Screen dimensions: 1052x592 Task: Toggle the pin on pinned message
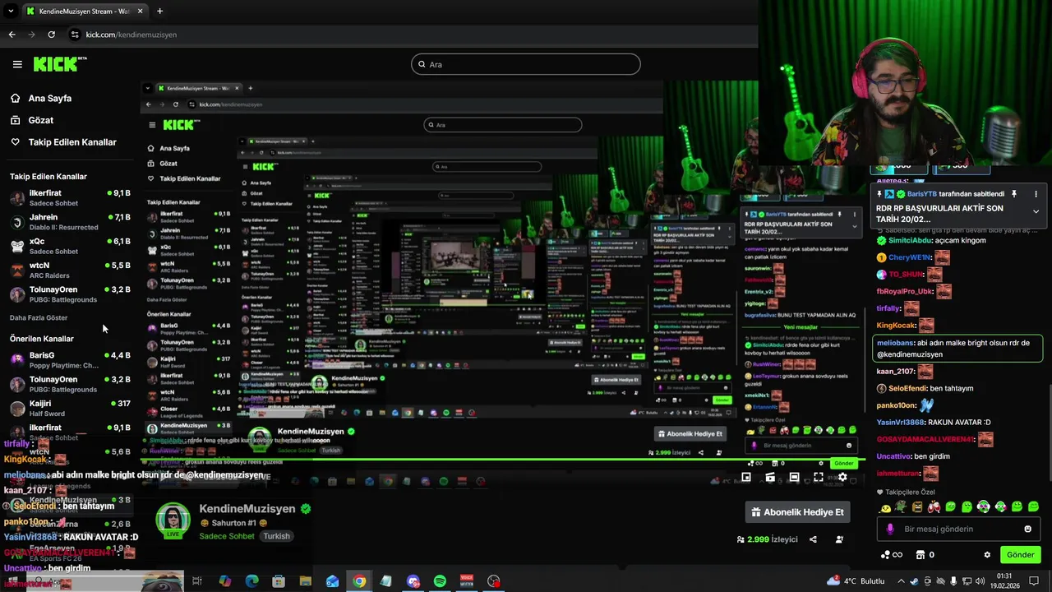(1014, 194)
